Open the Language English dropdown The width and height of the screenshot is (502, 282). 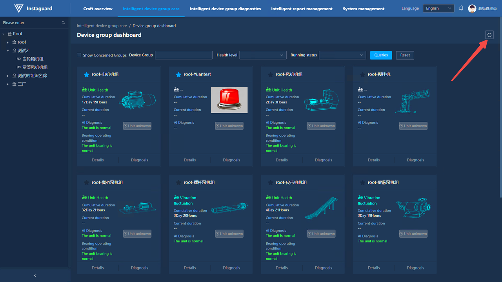click(438, 9)
